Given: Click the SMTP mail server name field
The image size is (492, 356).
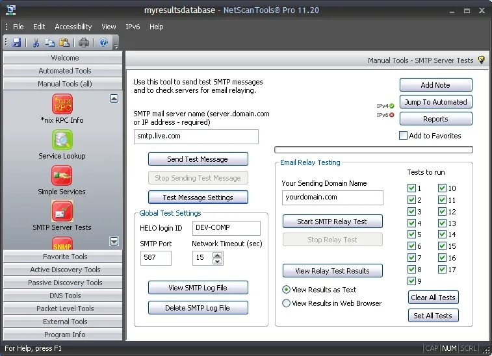Looking at the screenshot, I should (x=196, y=136).
